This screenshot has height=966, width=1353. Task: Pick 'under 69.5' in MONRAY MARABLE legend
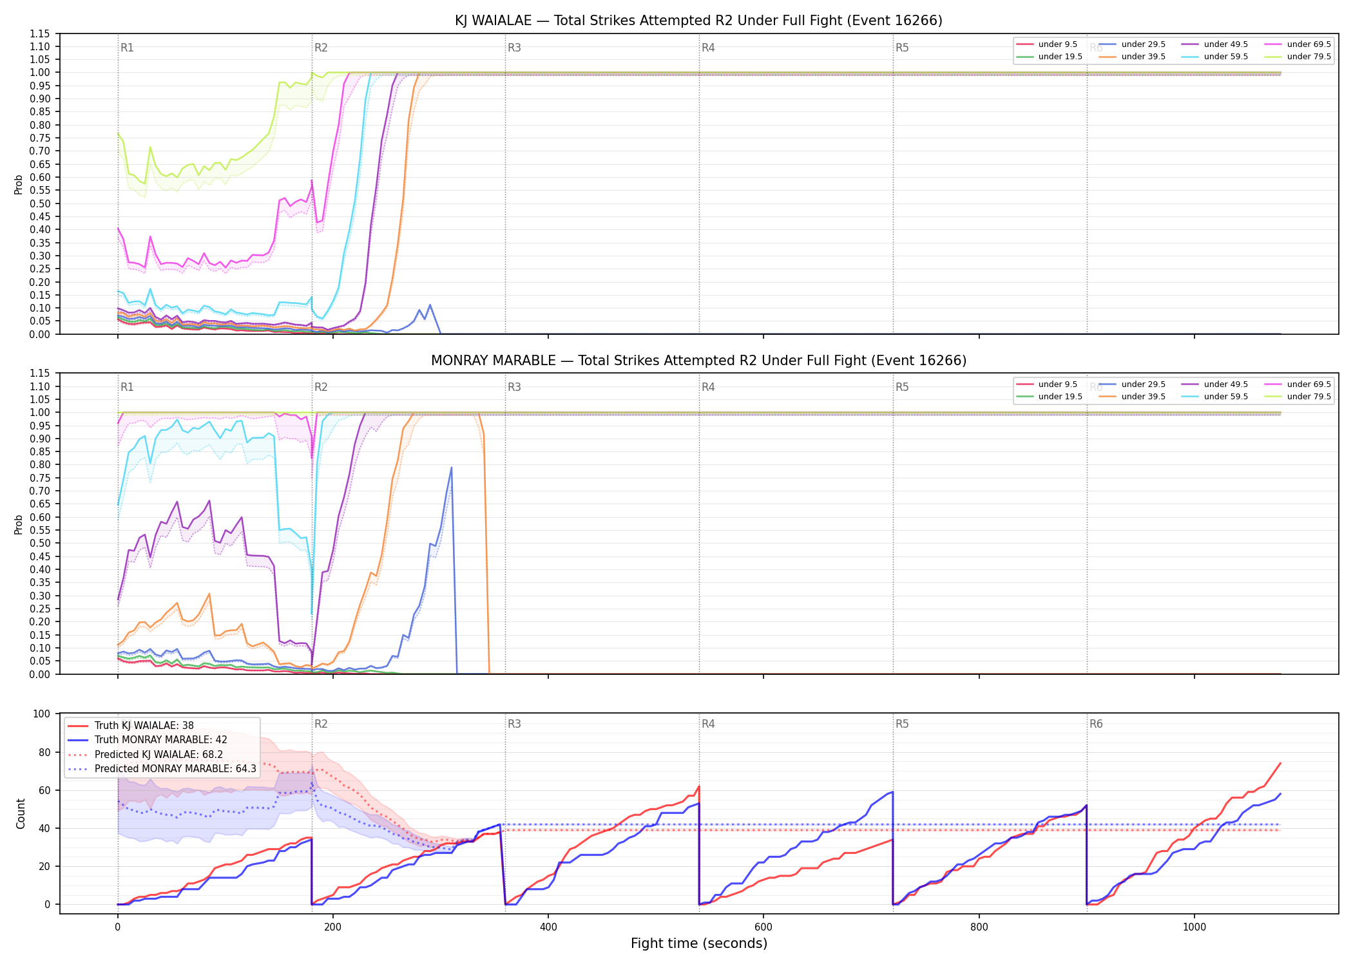coord(1298,384)
